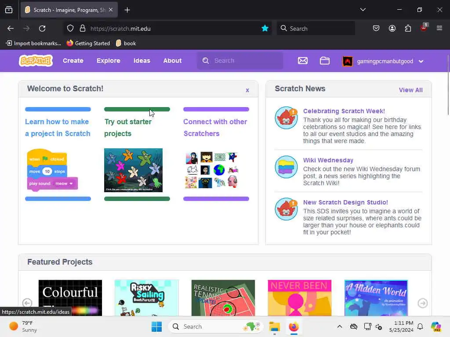Viewport: 450px width, 337px height.
Task: Click the Scratch site search field
Action: (x=240, y=61)
